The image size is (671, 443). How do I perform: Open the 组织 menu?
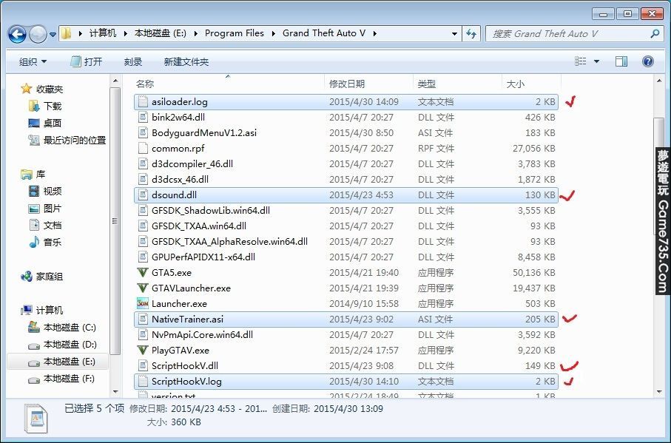pyautogui.click(x=33, y=61)
